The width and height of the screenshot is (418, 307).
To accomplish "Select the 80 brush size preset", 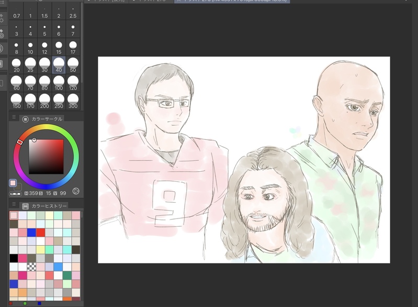I will coord(44,83).
